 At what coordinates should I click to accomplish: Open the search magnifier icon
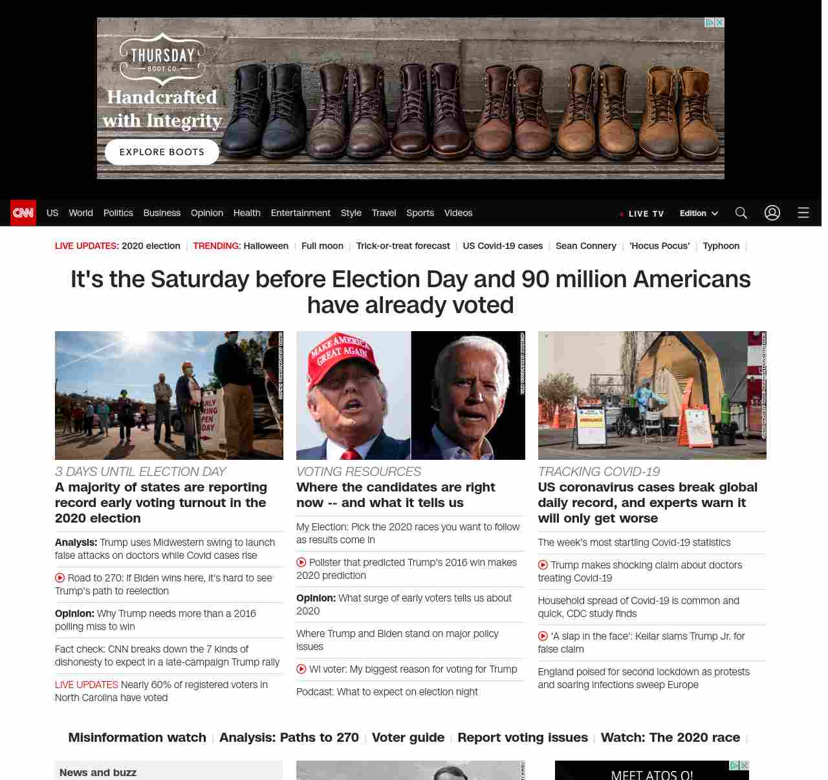(741, 213)
